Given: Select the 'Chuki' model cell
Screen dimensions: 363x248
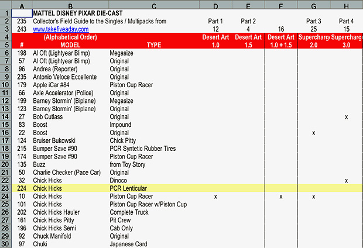Looking at the screenshot, I should [x=40, y=244].
